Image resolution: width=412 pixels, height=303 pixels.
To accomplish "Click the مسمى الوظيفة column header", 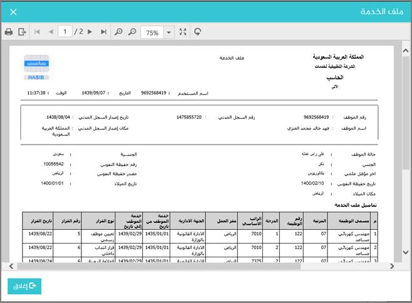I will coord(350,221).
